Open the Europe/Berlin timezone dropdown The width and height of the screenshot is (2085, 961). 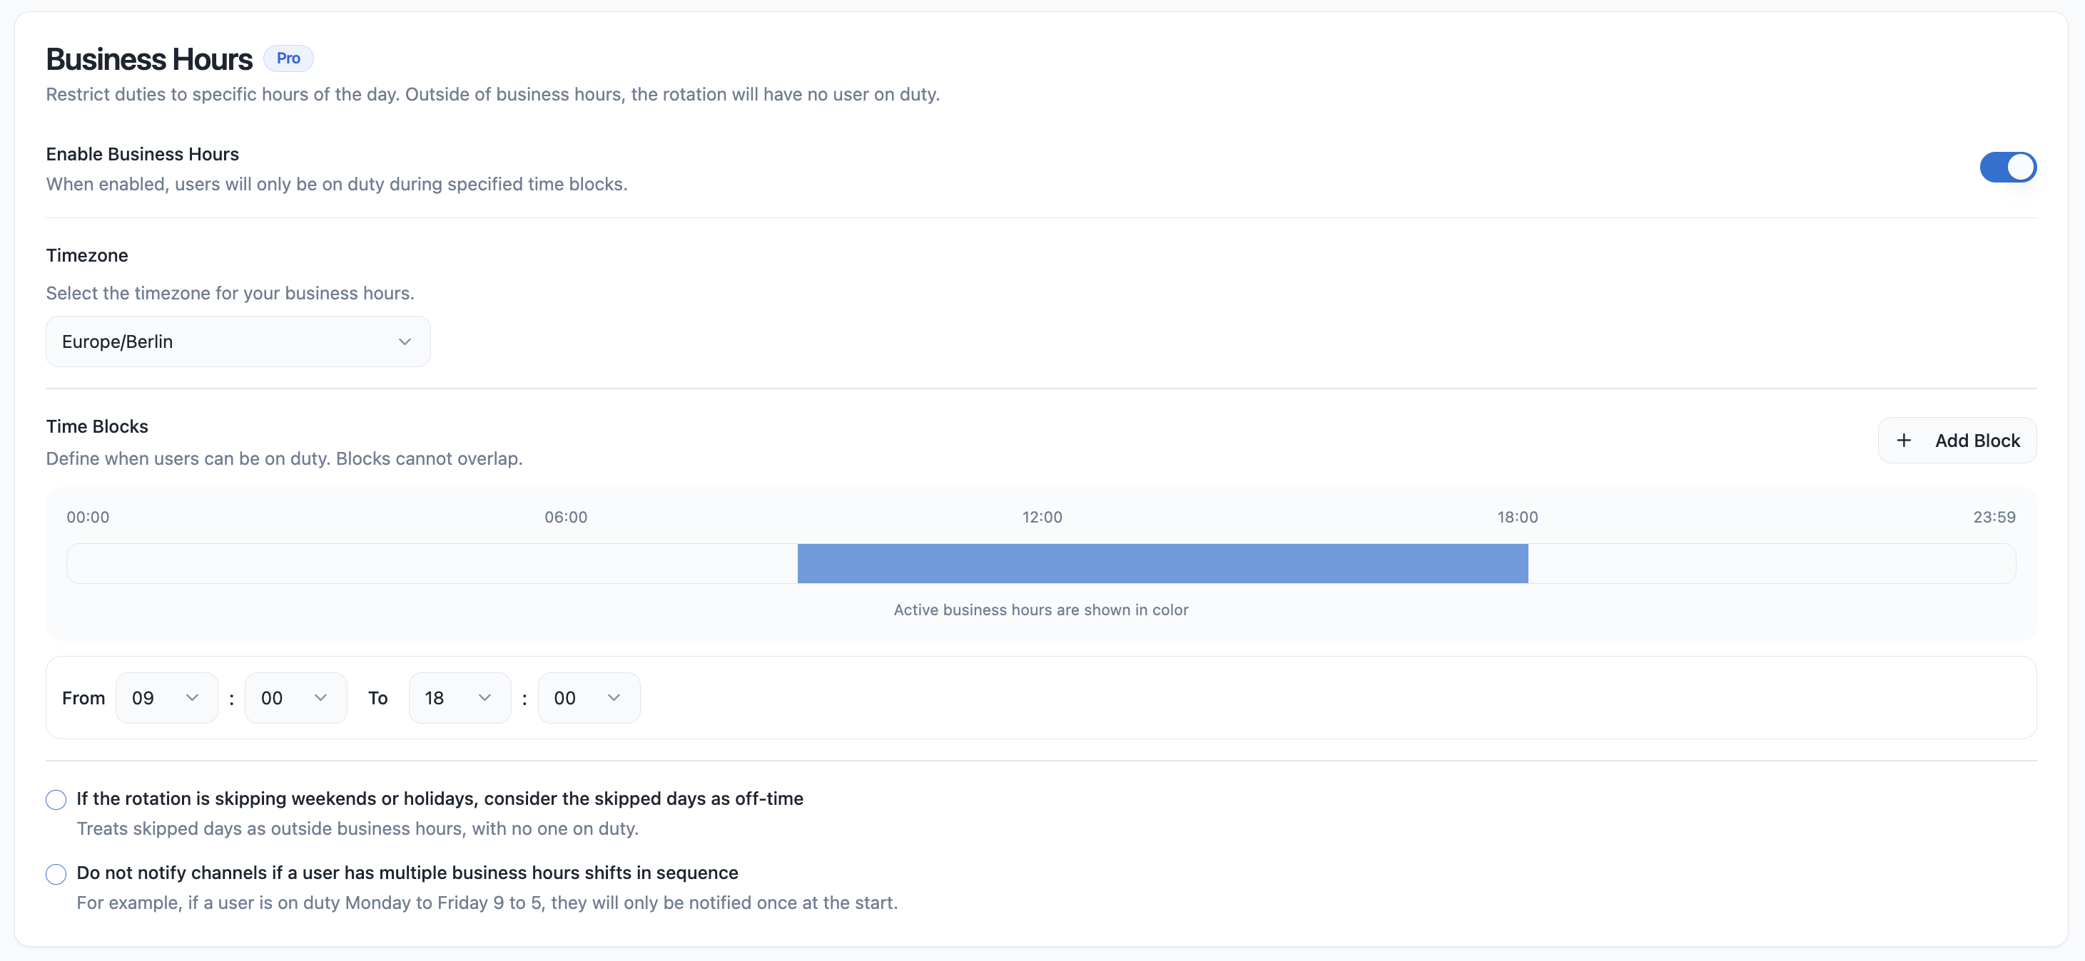pos(237,341)
